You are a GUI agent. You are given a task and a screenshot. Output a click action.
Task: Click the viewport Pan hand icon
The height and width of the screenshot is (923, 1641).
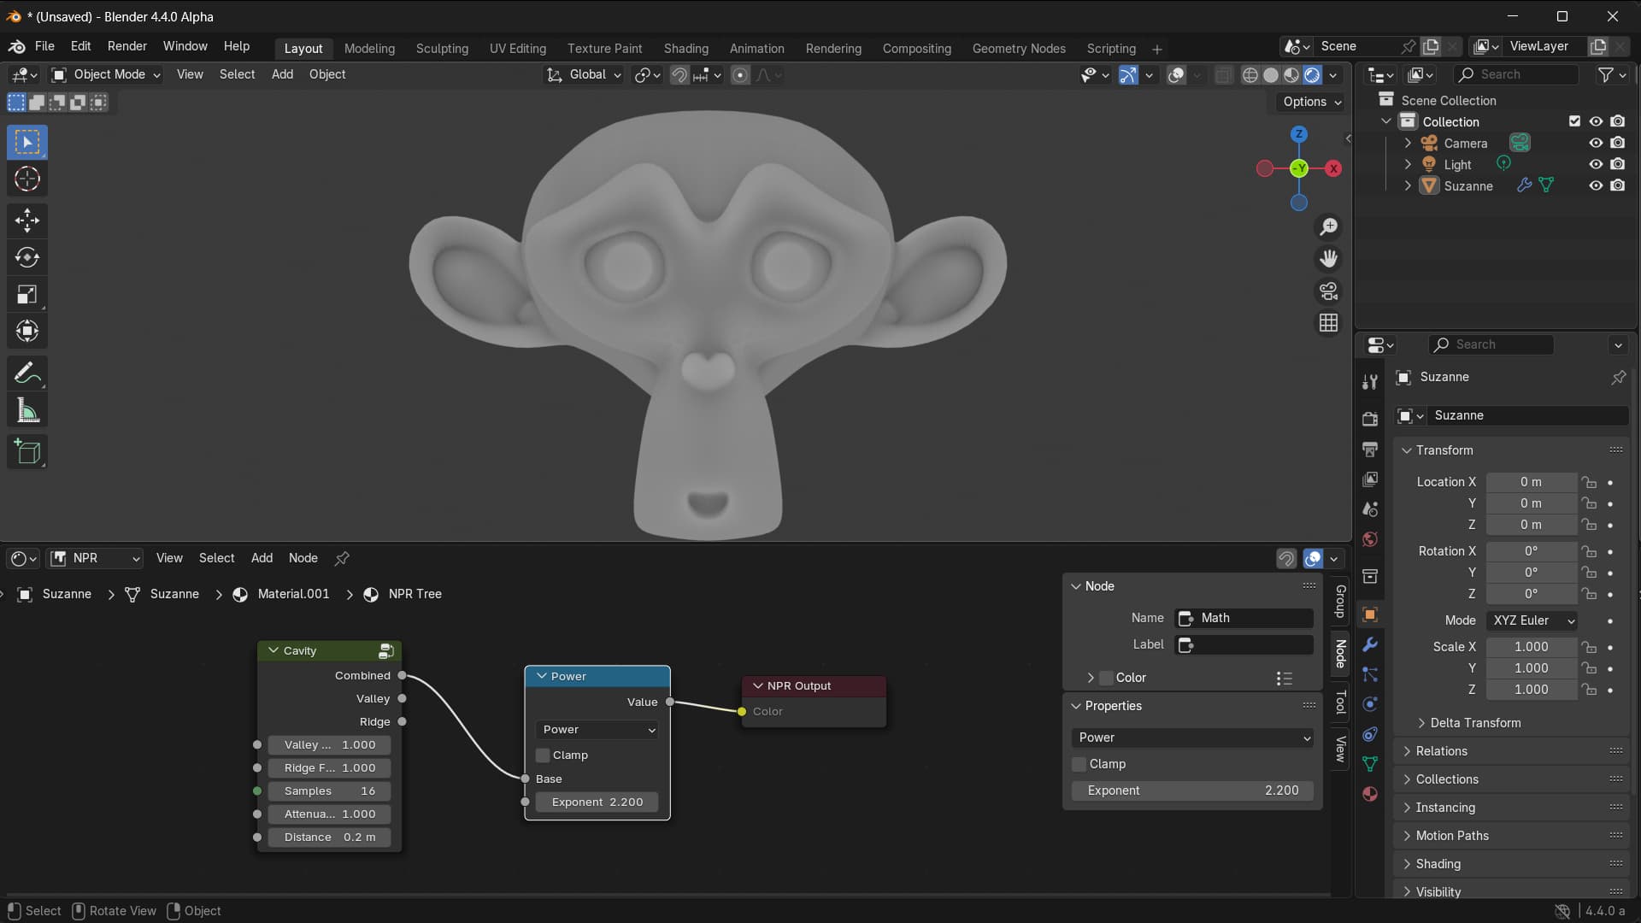coord(1328,259)
